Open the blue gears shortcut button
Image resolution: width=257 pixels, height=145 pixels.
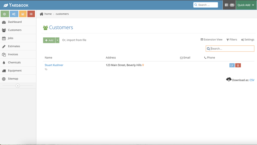tap(14, 14)
